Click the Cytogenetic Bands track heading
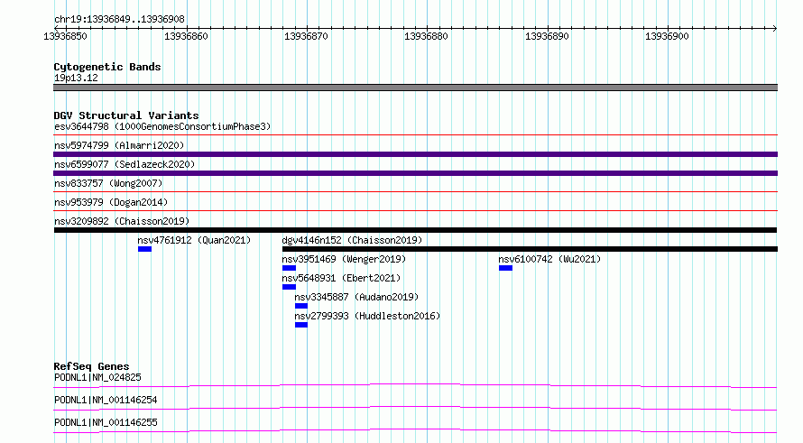Screen dimensions: 803x443 (107, 67)
